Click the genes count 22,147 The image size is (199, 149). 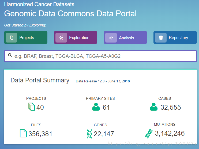coord(104,134)
